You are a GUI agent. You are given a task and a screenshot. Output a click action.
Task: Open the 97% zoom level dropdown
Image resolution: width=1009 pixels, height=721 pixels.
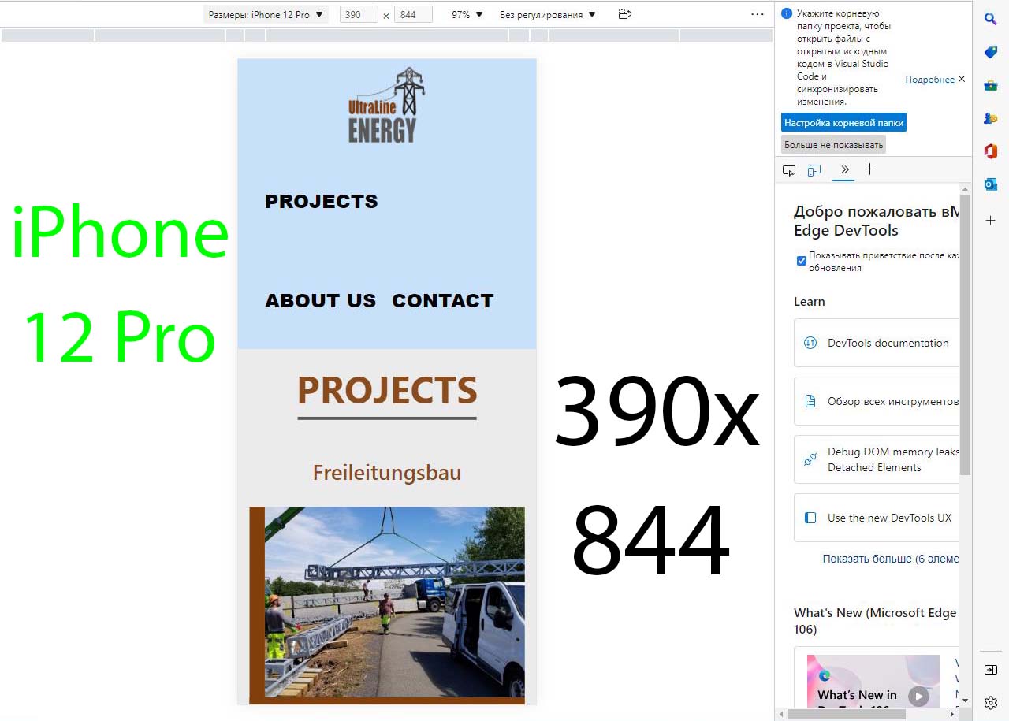point(467,14)
